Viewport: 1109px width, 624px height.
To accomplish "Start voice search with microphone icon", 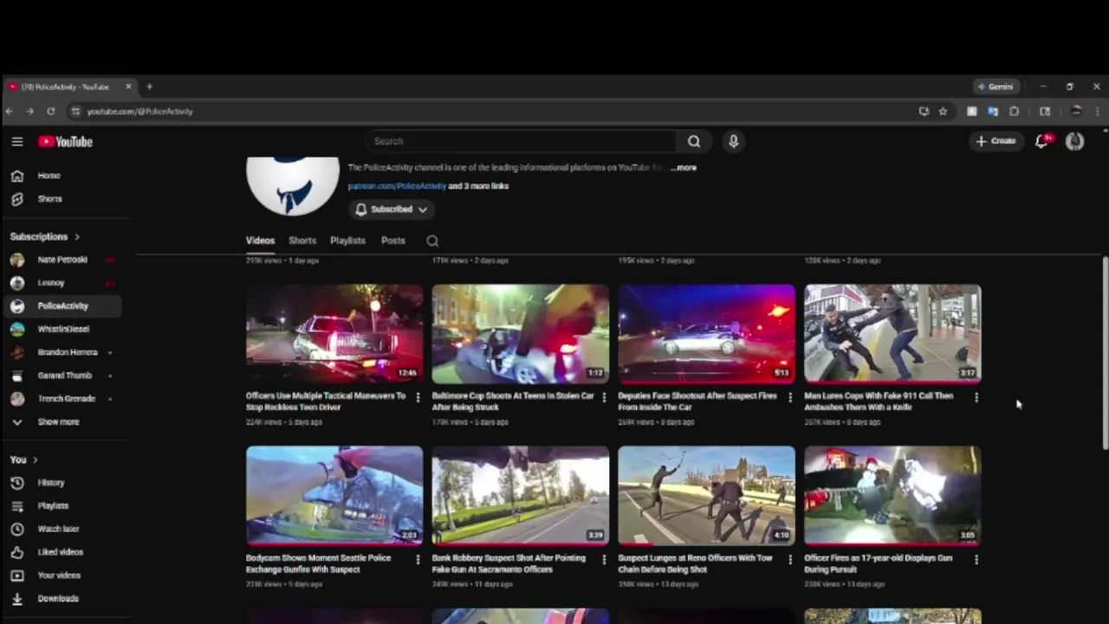I will (733, 141).
